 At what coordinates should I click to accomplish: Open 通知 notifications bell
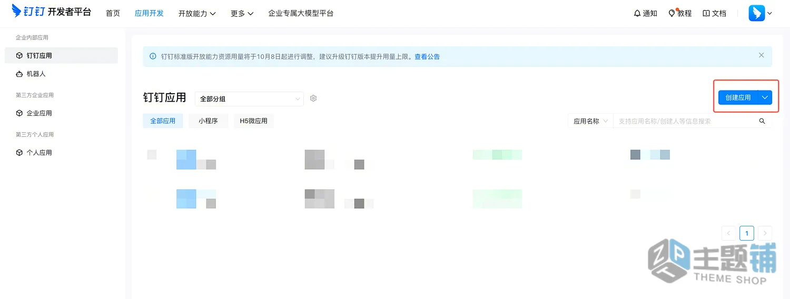645,13
